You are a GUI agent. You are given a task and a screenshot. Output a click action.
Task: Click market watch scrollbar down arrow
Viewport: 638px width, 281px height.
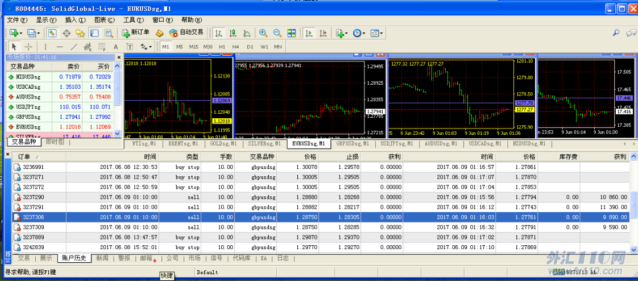pos(118,133)
